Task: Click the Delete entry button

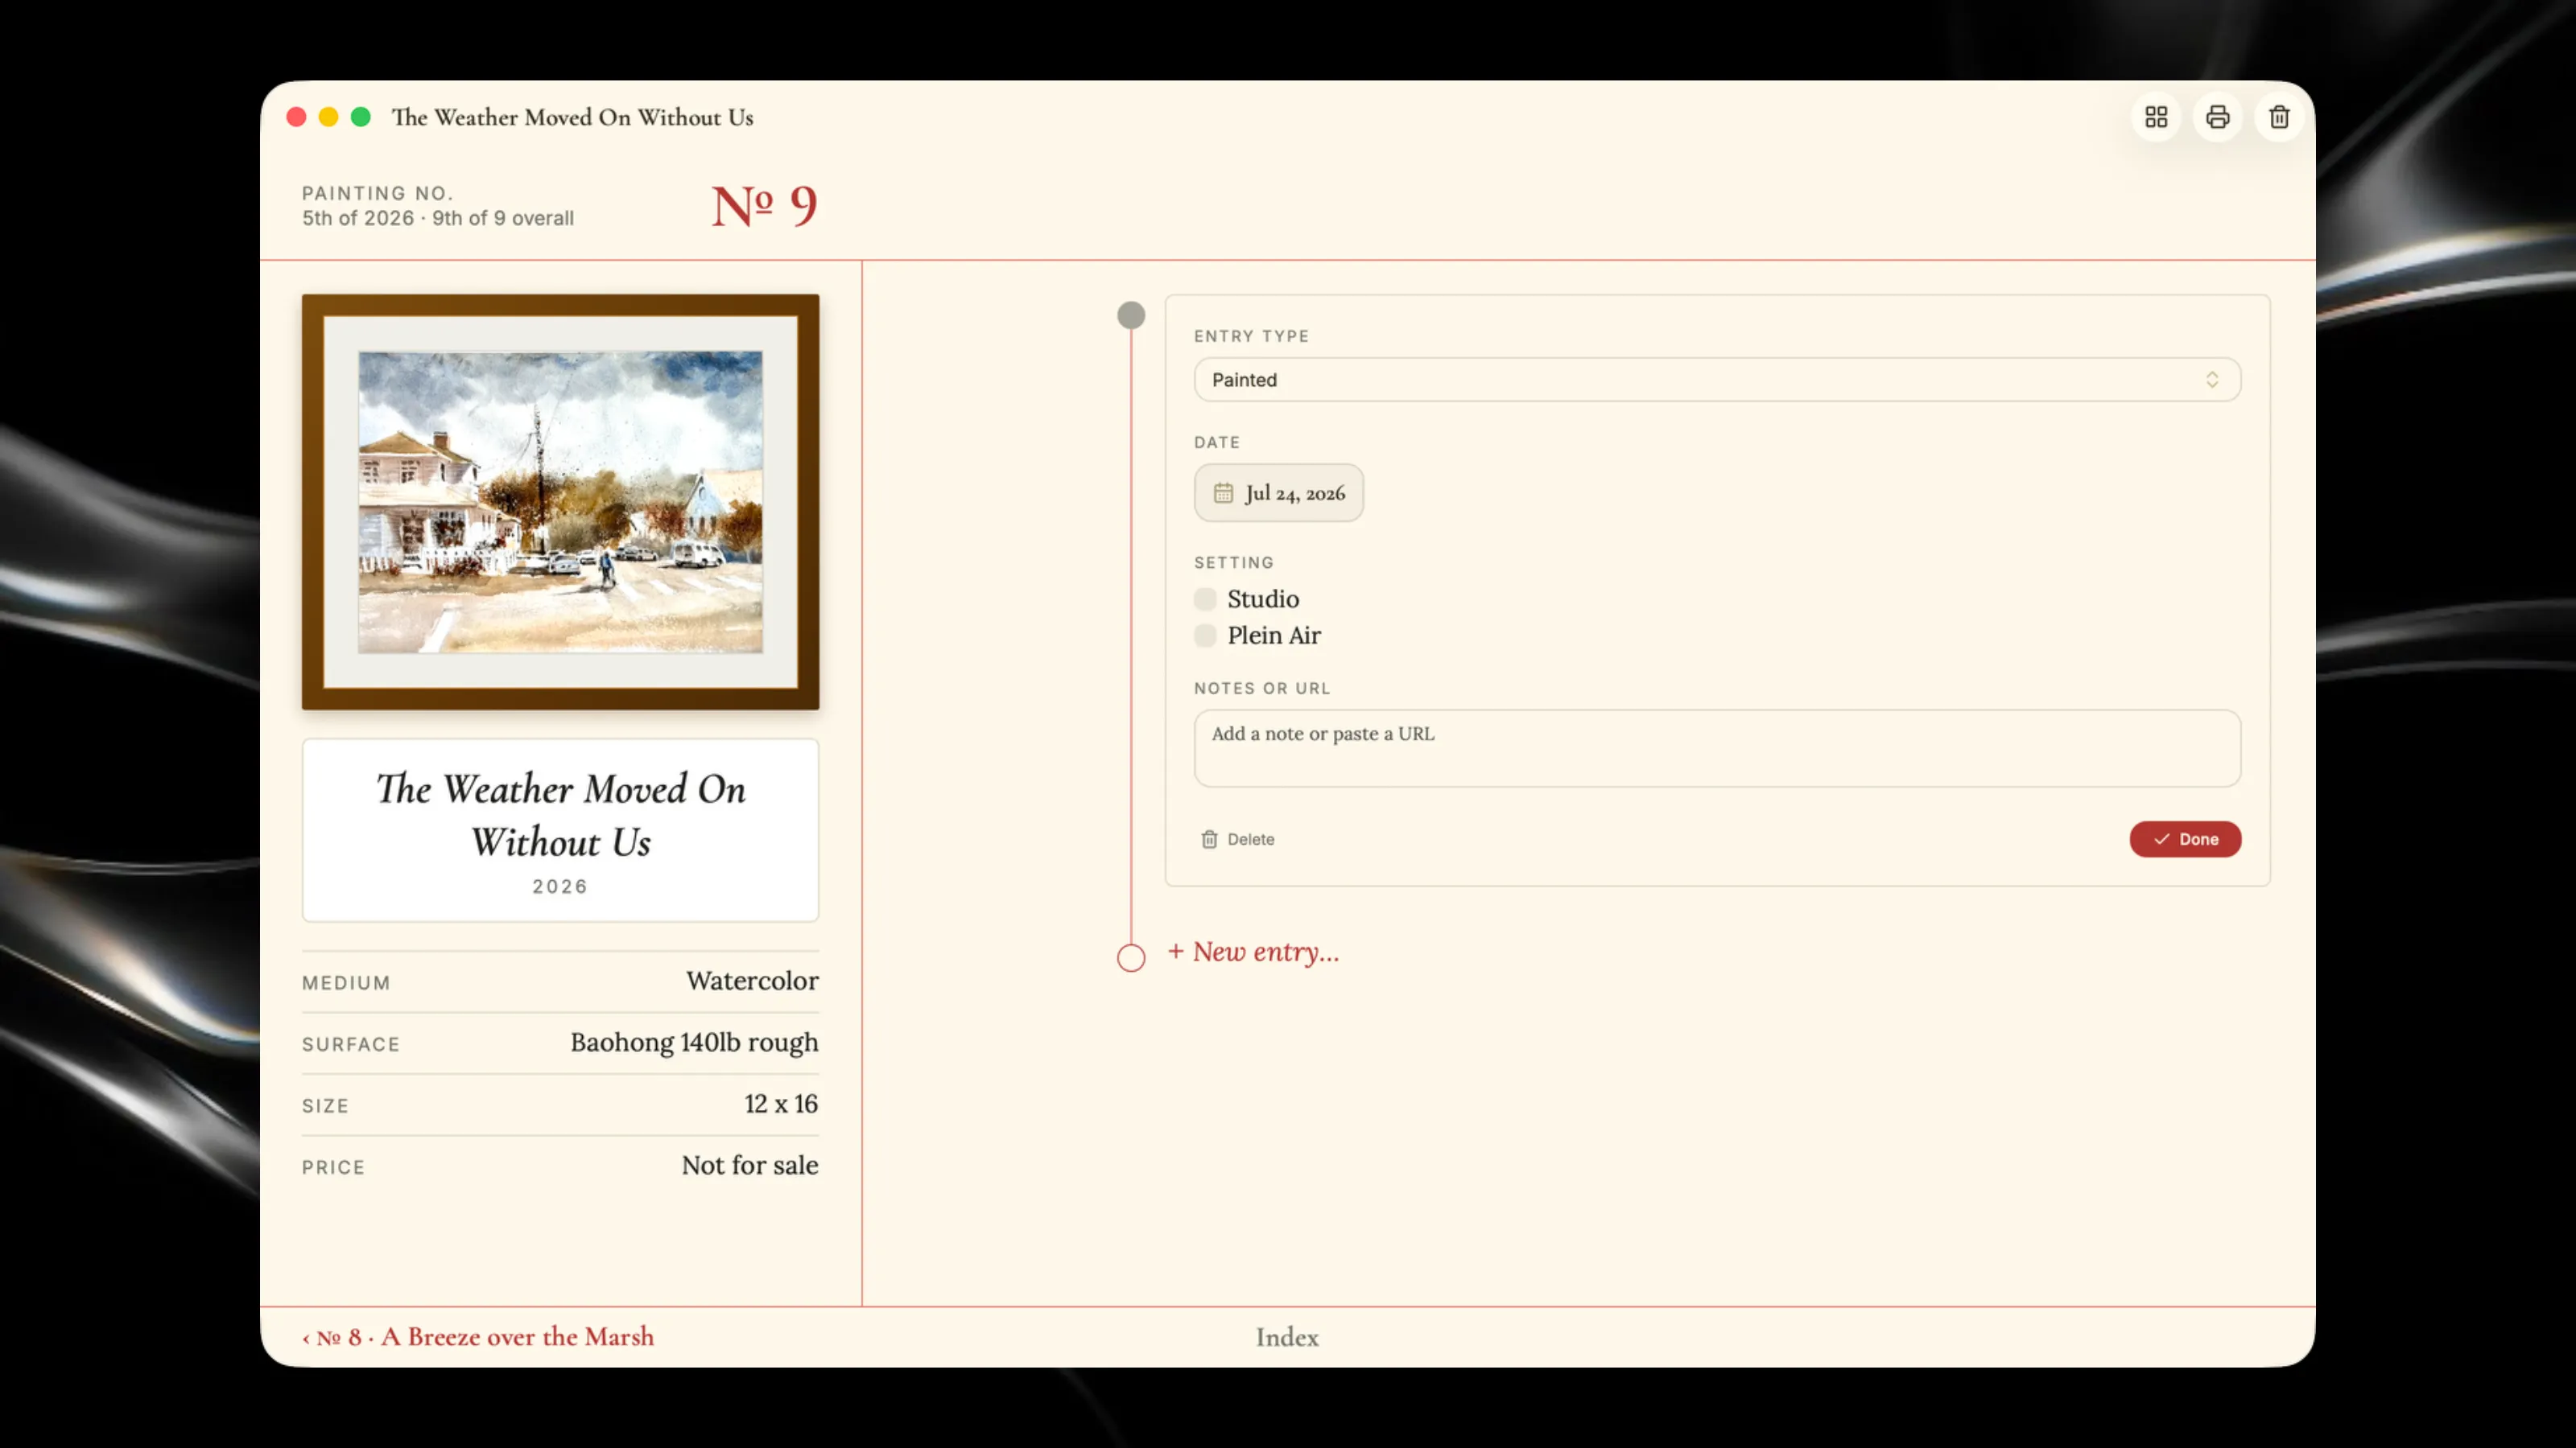Action: (1237, 839)
